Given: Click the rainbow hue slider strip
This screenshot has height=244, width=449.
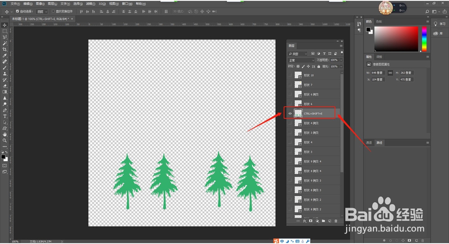Looking at the screenshot, I should point(424,39).
